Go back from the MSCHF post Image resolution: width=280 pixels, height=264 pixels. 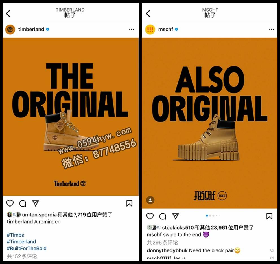coord(148,14)
